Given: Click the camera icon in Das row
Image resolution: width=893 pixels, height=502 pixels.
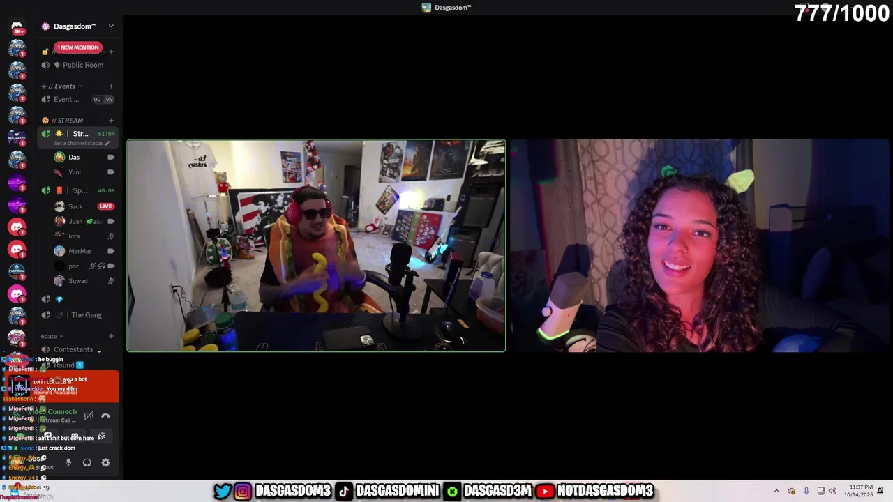Looking at the screenshot, I should click(x=111, y=158).
